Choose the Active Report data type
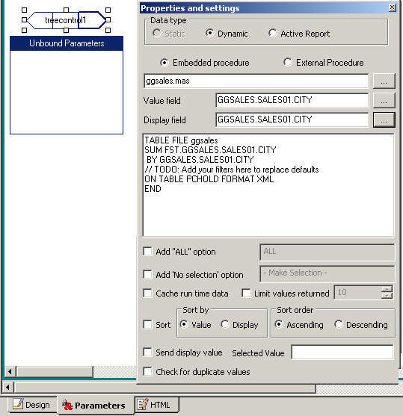403x416 pixels. 273,33
